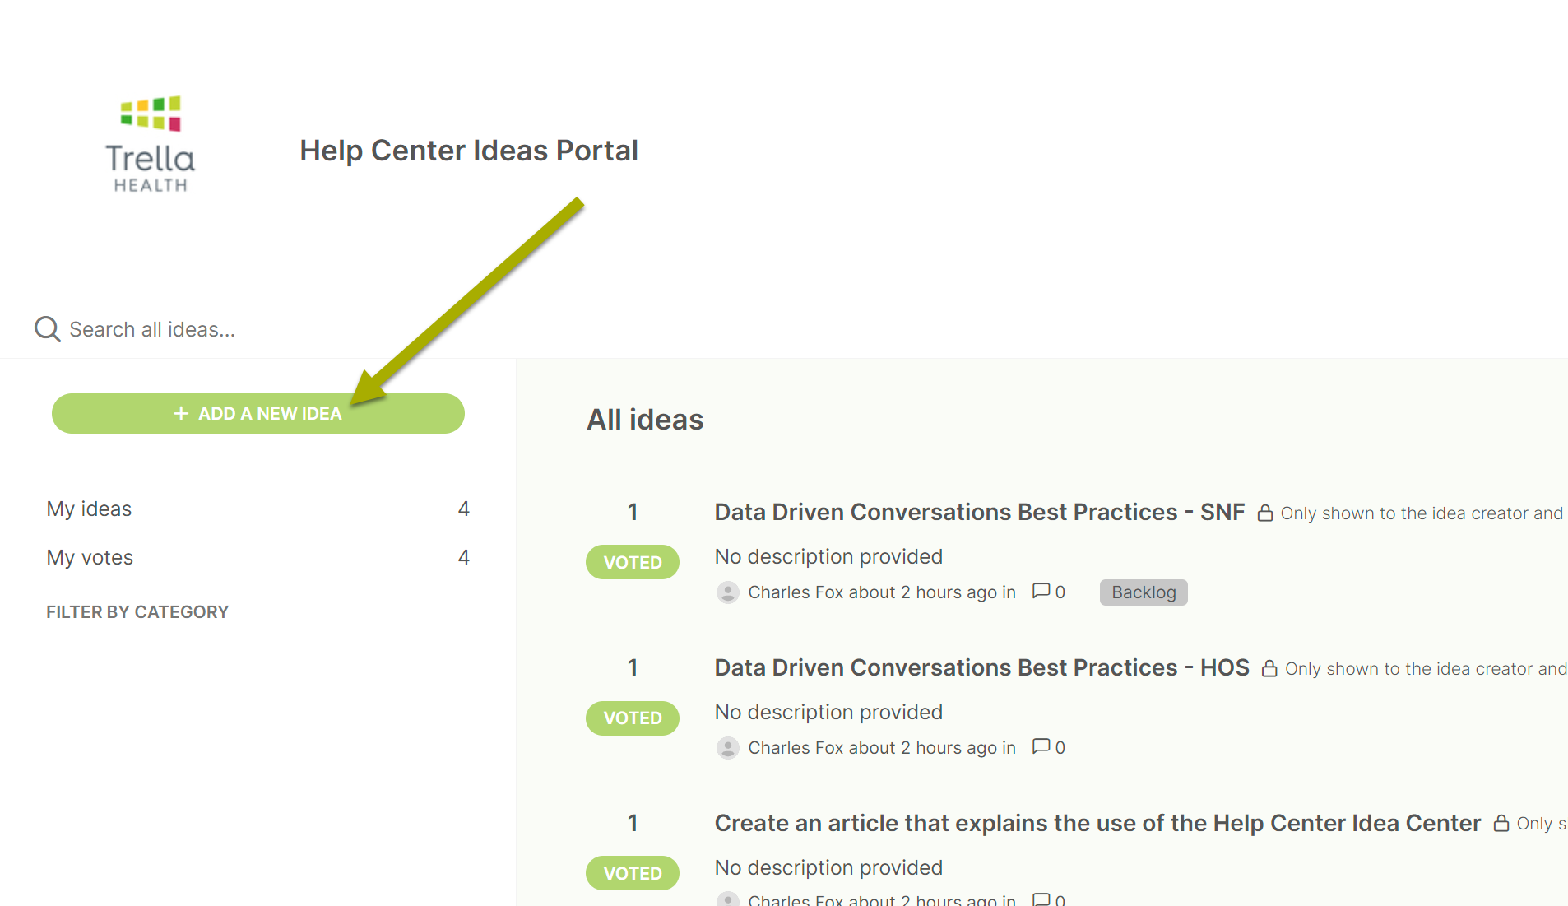Open the Help Center Idea Center article idea

point(1097,823)
